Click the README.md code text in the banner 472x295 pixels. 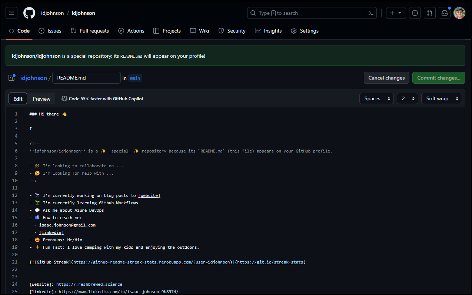[132, 56]
